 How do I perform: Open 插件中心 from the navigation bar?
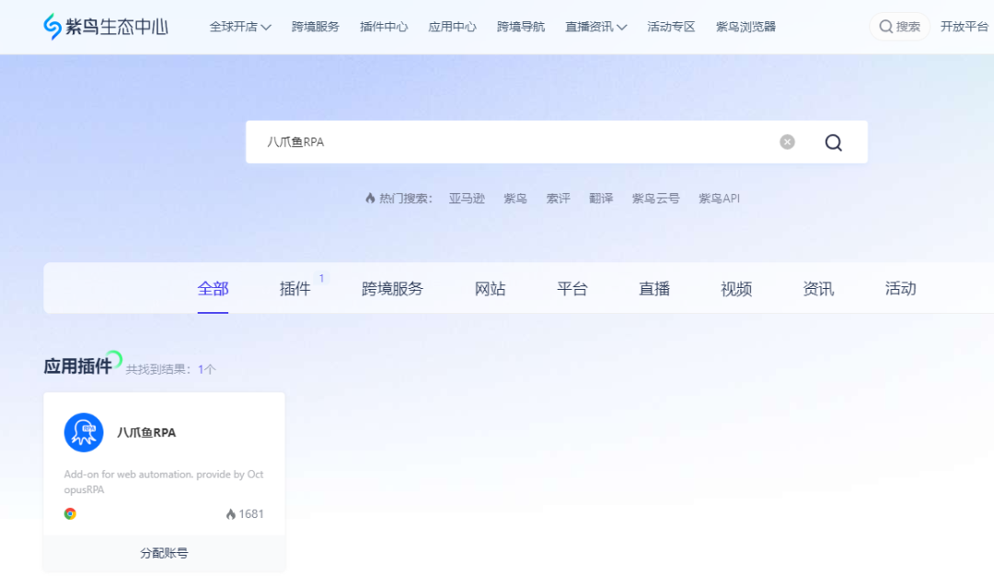click(x=383, y=27)
